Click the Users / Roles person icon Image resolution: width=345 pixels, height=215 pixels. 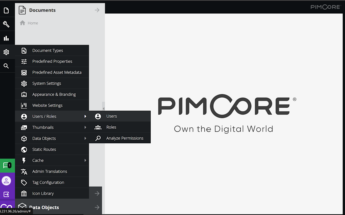tap(24, 116)
